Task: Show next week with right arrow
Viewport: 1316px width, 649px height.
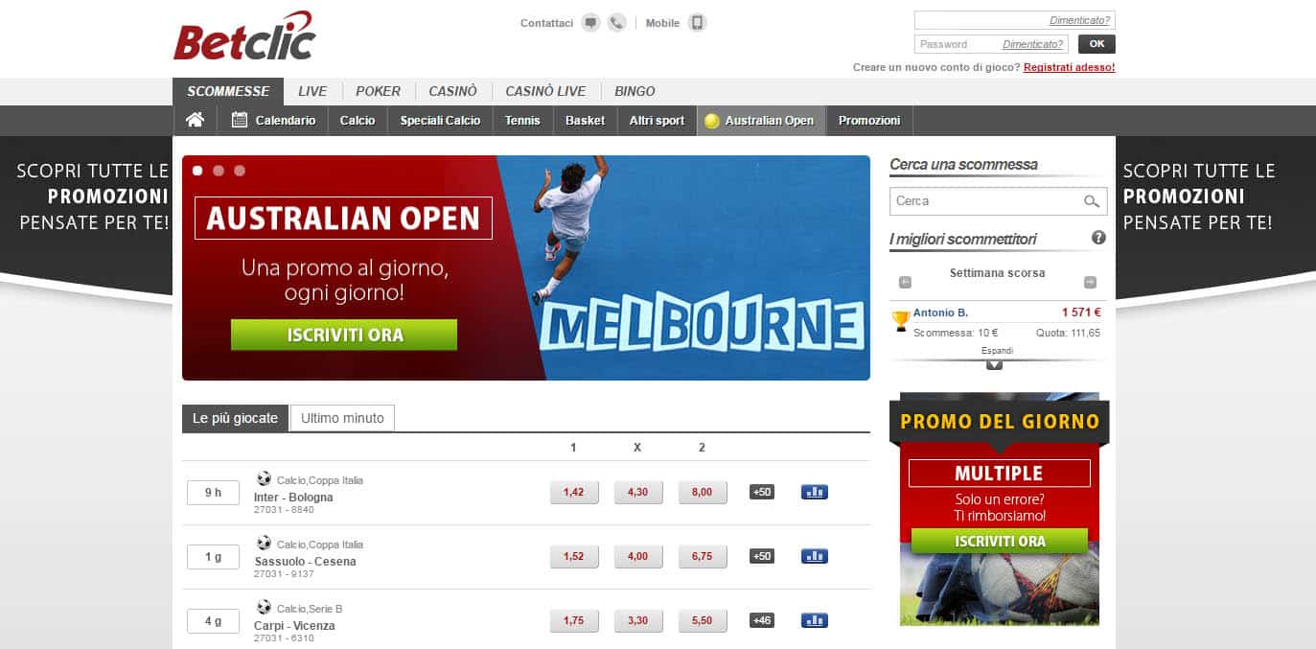Action: (x=1090, y=283)
